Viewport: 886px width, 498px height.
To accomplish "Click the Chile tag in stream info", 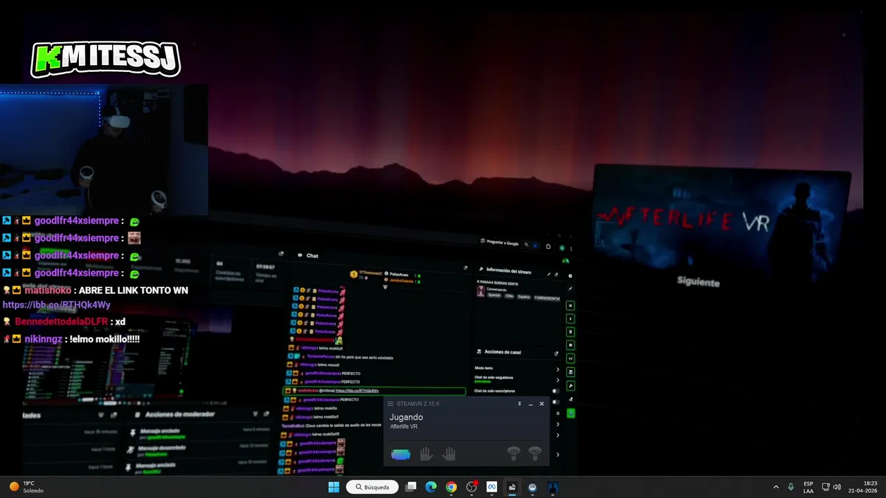I will pyautogui.click(x=509, y=296).
